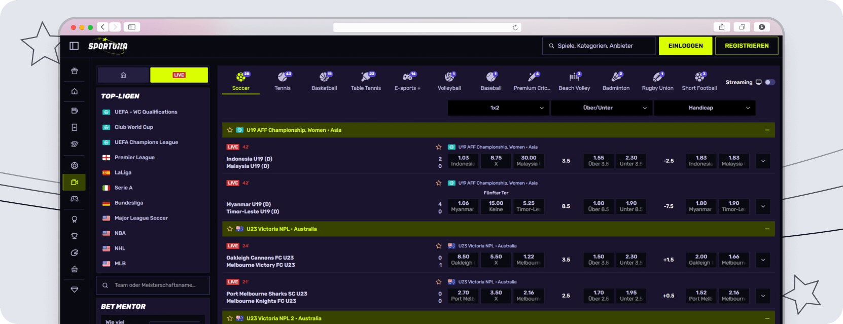843x324 pixels.
Task: Open Premier League from Top-Ligen
Action: (134, 158)
